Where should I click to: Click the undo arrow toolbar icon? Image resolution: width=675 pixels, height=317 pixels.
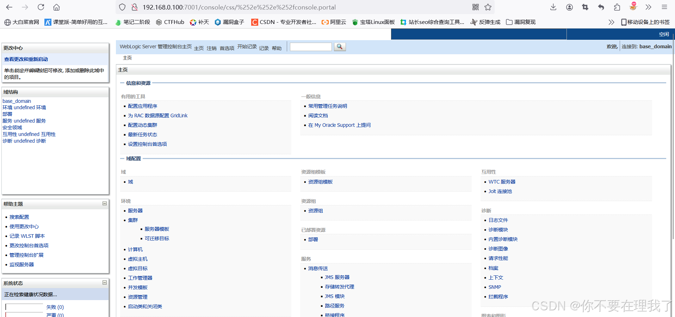pyautogui.click(x=601, y=7)
